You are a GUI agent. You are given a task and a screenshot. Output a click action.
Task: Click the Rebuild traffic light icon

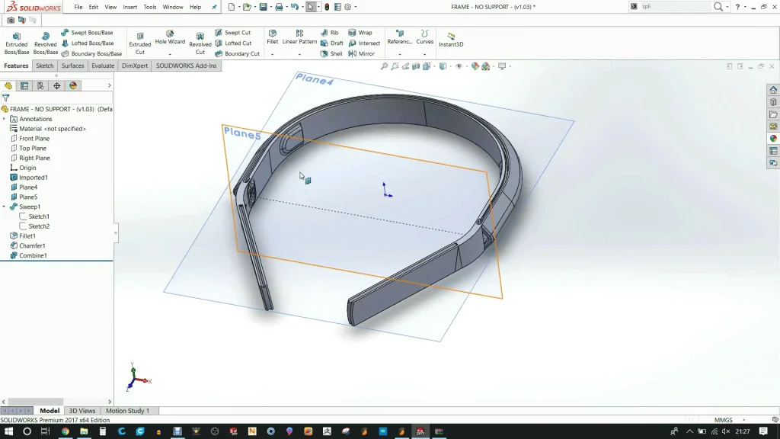(327, 7)
